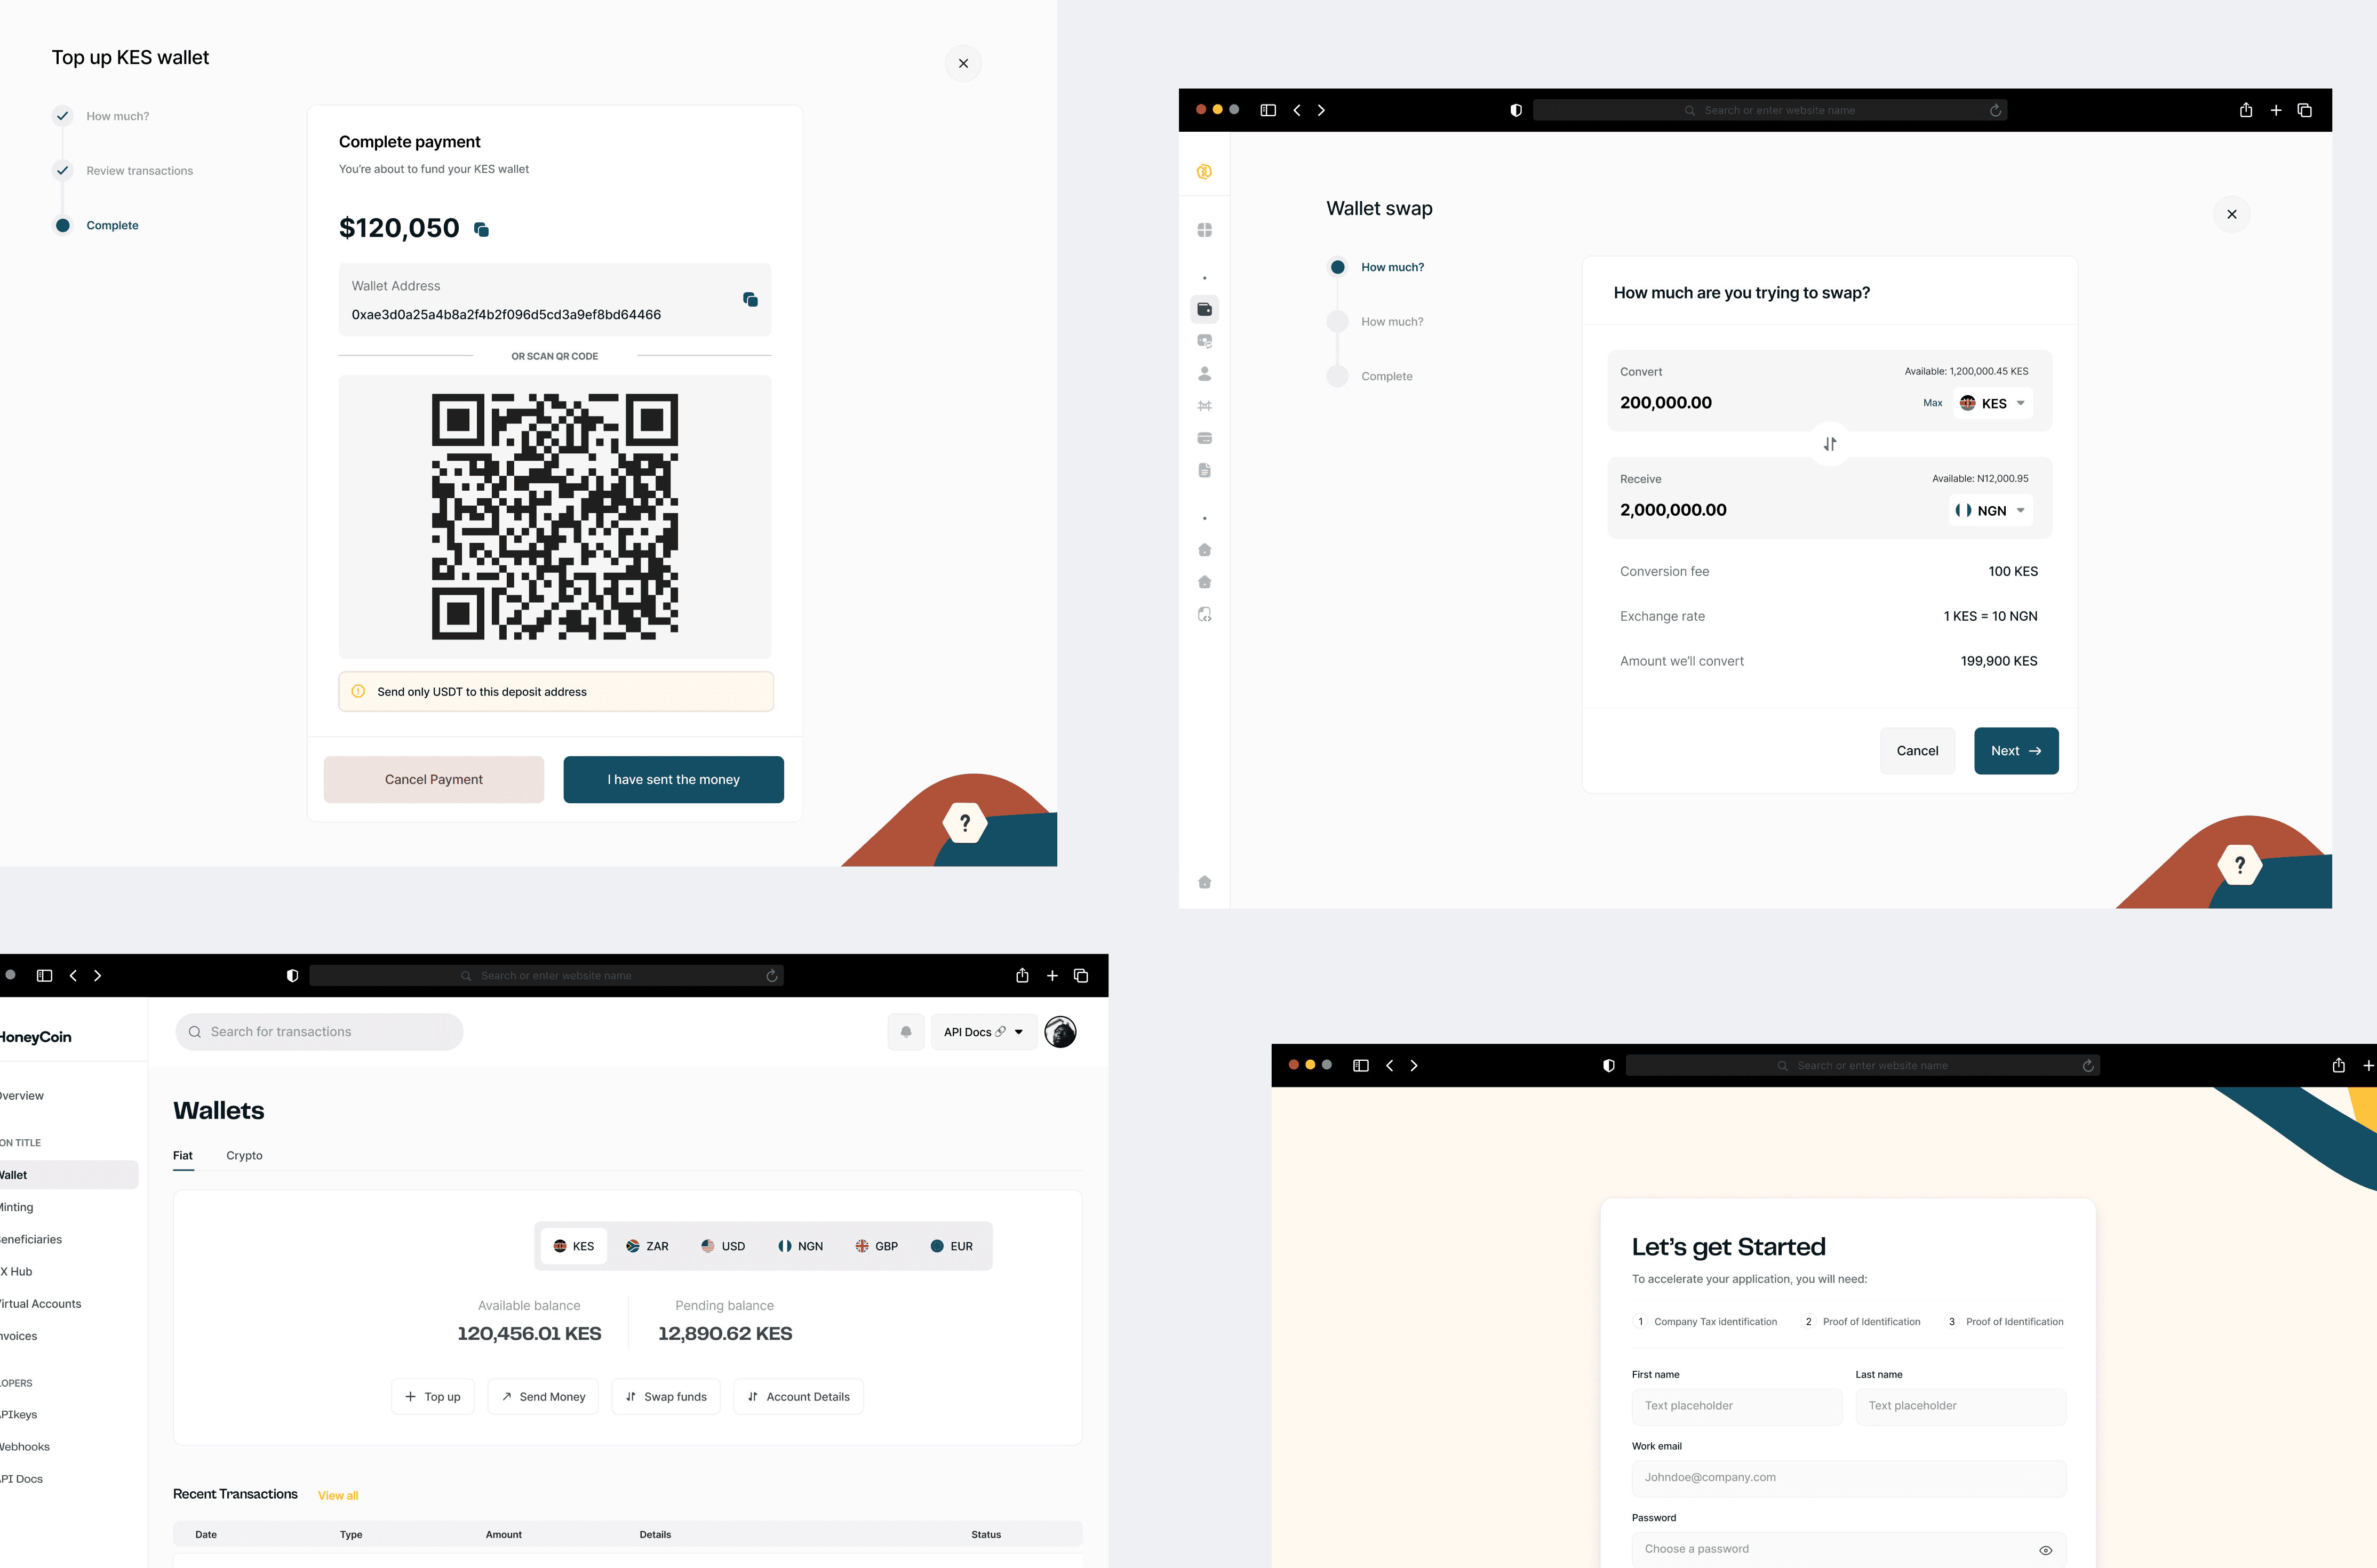Expand the NGN currency dropdown
2377x1568 pixels.
[1991, 511]
